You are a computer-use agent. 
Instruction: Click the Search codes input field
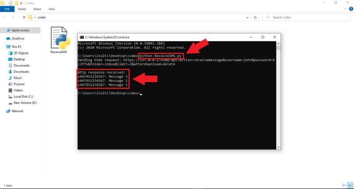coord(306,17)
